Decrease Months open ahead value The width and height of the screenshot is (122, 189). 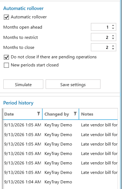[113, 28]
